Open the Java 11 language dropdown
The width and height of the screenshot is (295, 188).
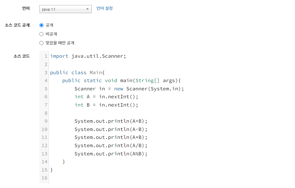tap(65, 9)
